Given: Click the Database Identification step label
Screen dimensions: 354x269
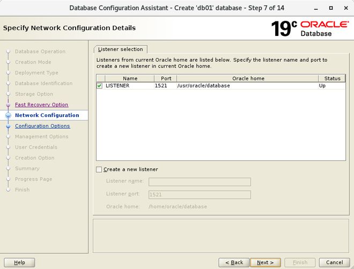Looking at the screenshot, I should pyautogui.click(x=44, y=83).
